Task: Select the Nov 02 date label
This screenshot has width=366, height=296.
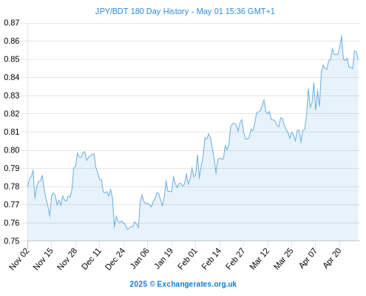Action: (19, 259)
